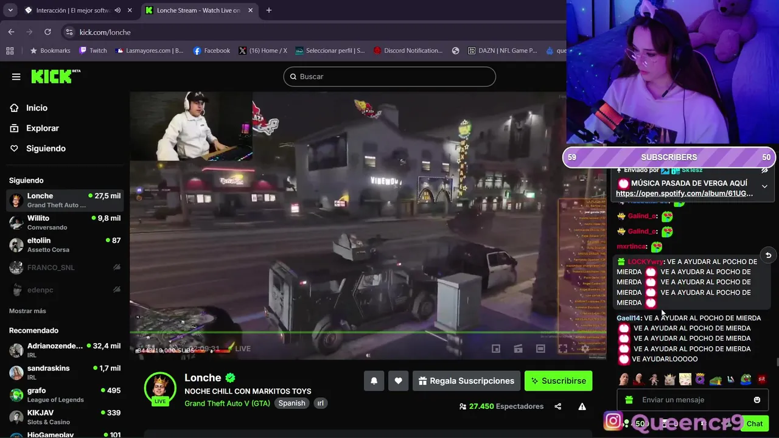Open the Grand Theft Auto V (GTA) category link
Viewport: 779px width, 438px height.
click(x=227, y=403)
